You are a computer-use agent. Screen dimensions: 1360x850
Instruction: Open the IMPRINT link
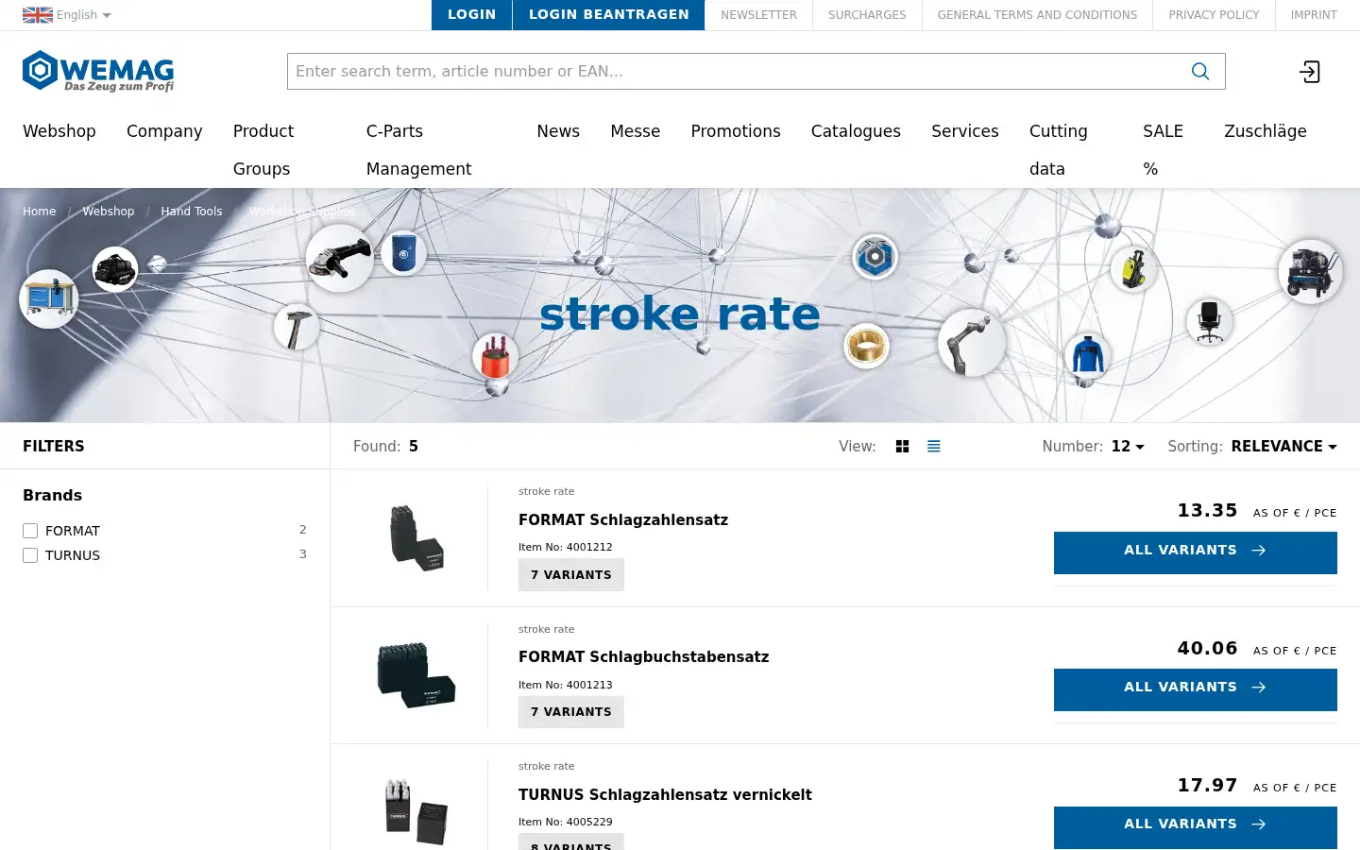pos(1314,15)
